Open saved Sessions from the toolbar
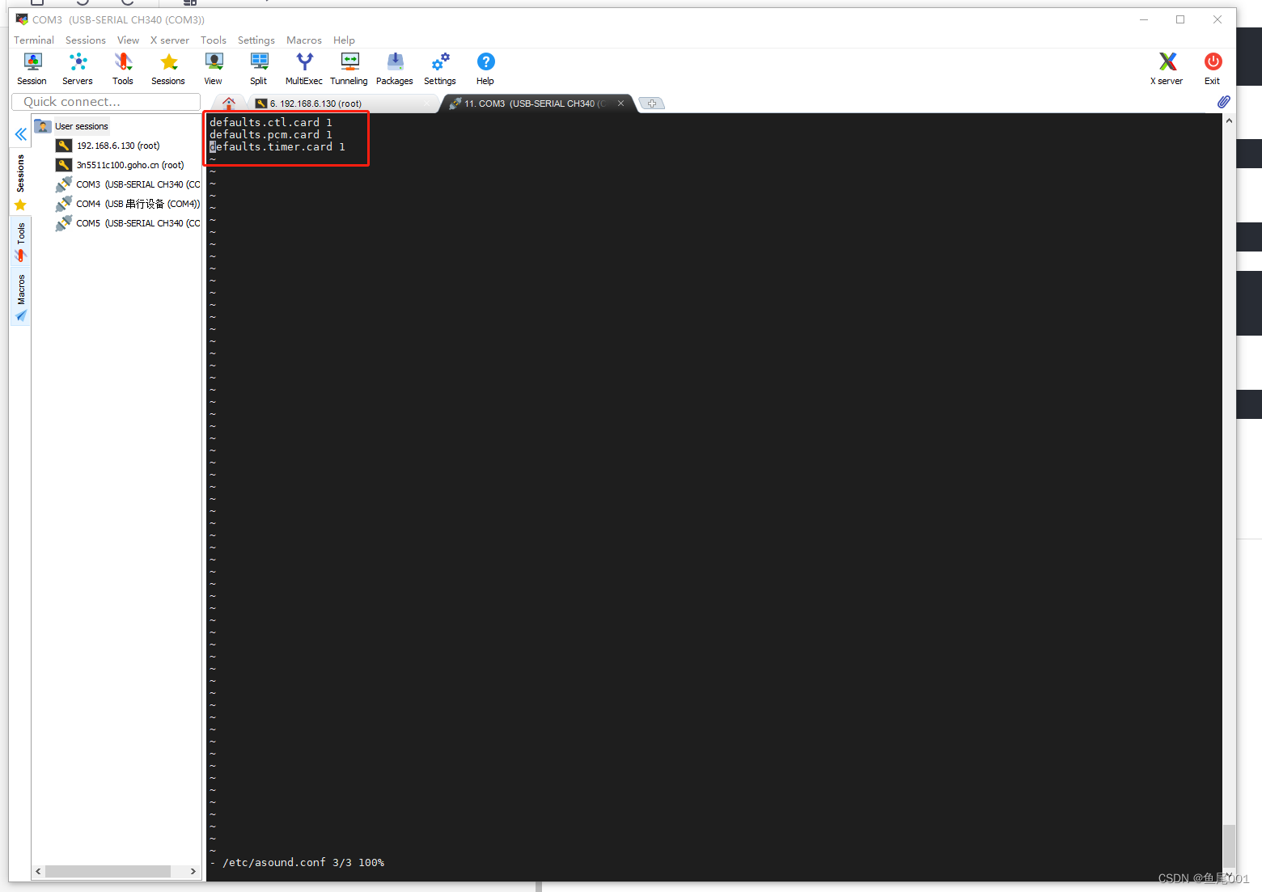Screen dimensions: 1262x892 pos(167,68)
